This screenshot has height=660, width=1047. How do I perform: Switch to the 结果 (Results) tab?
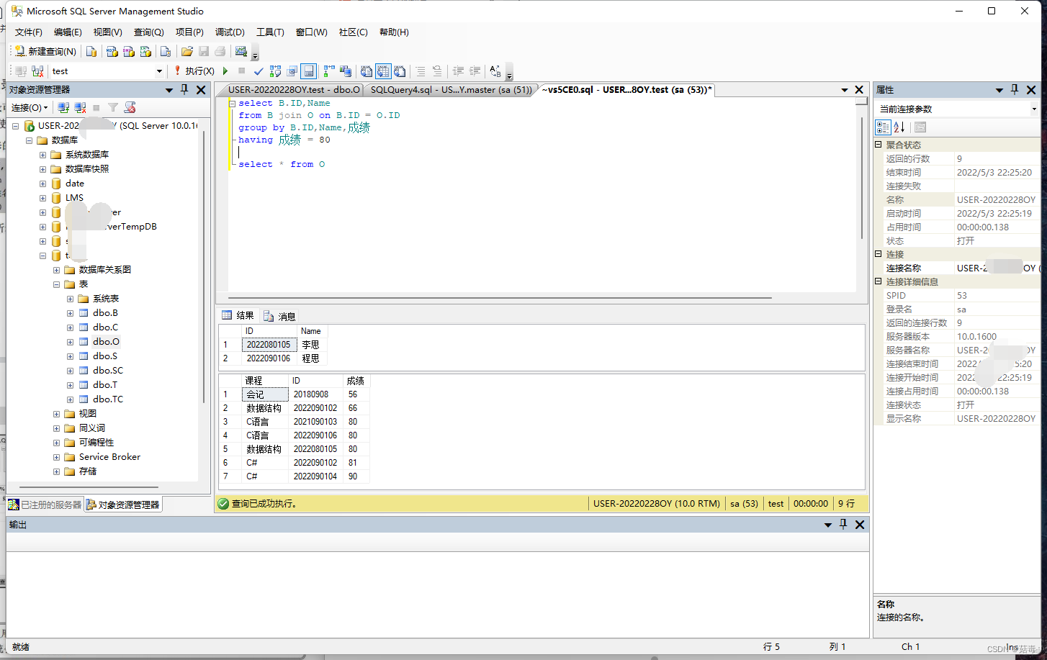pos(238,315)
